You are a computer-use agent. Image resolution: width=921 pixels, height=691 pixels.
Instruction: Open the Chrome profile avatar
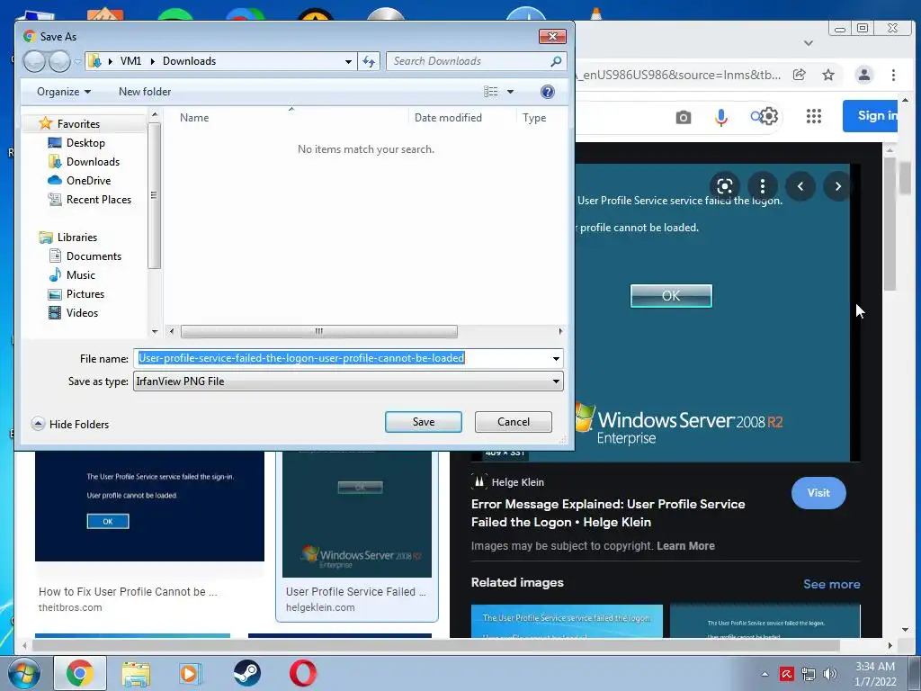pyautogui.click(x=864, y=75)
